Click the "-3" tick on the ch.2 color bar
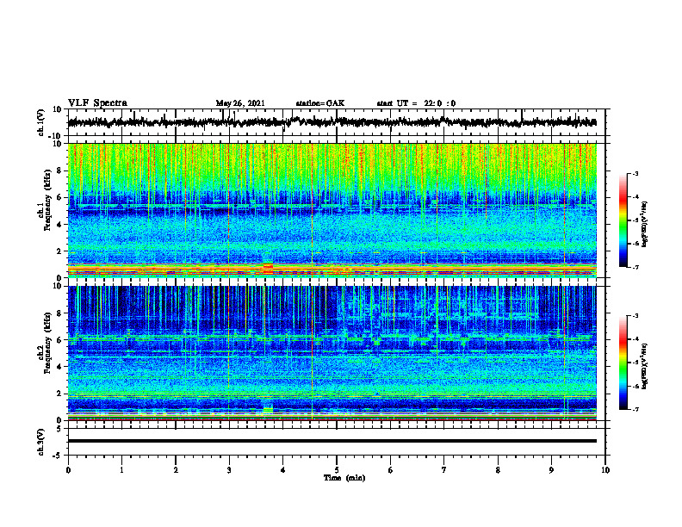The width and height of the screenshot is (682, 527). pos(635,316)
